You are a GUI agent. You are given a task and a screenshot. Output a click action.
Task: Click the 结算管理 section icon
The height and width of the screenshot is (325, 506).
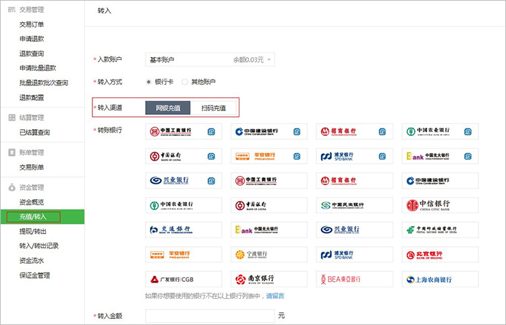(11, 118)
